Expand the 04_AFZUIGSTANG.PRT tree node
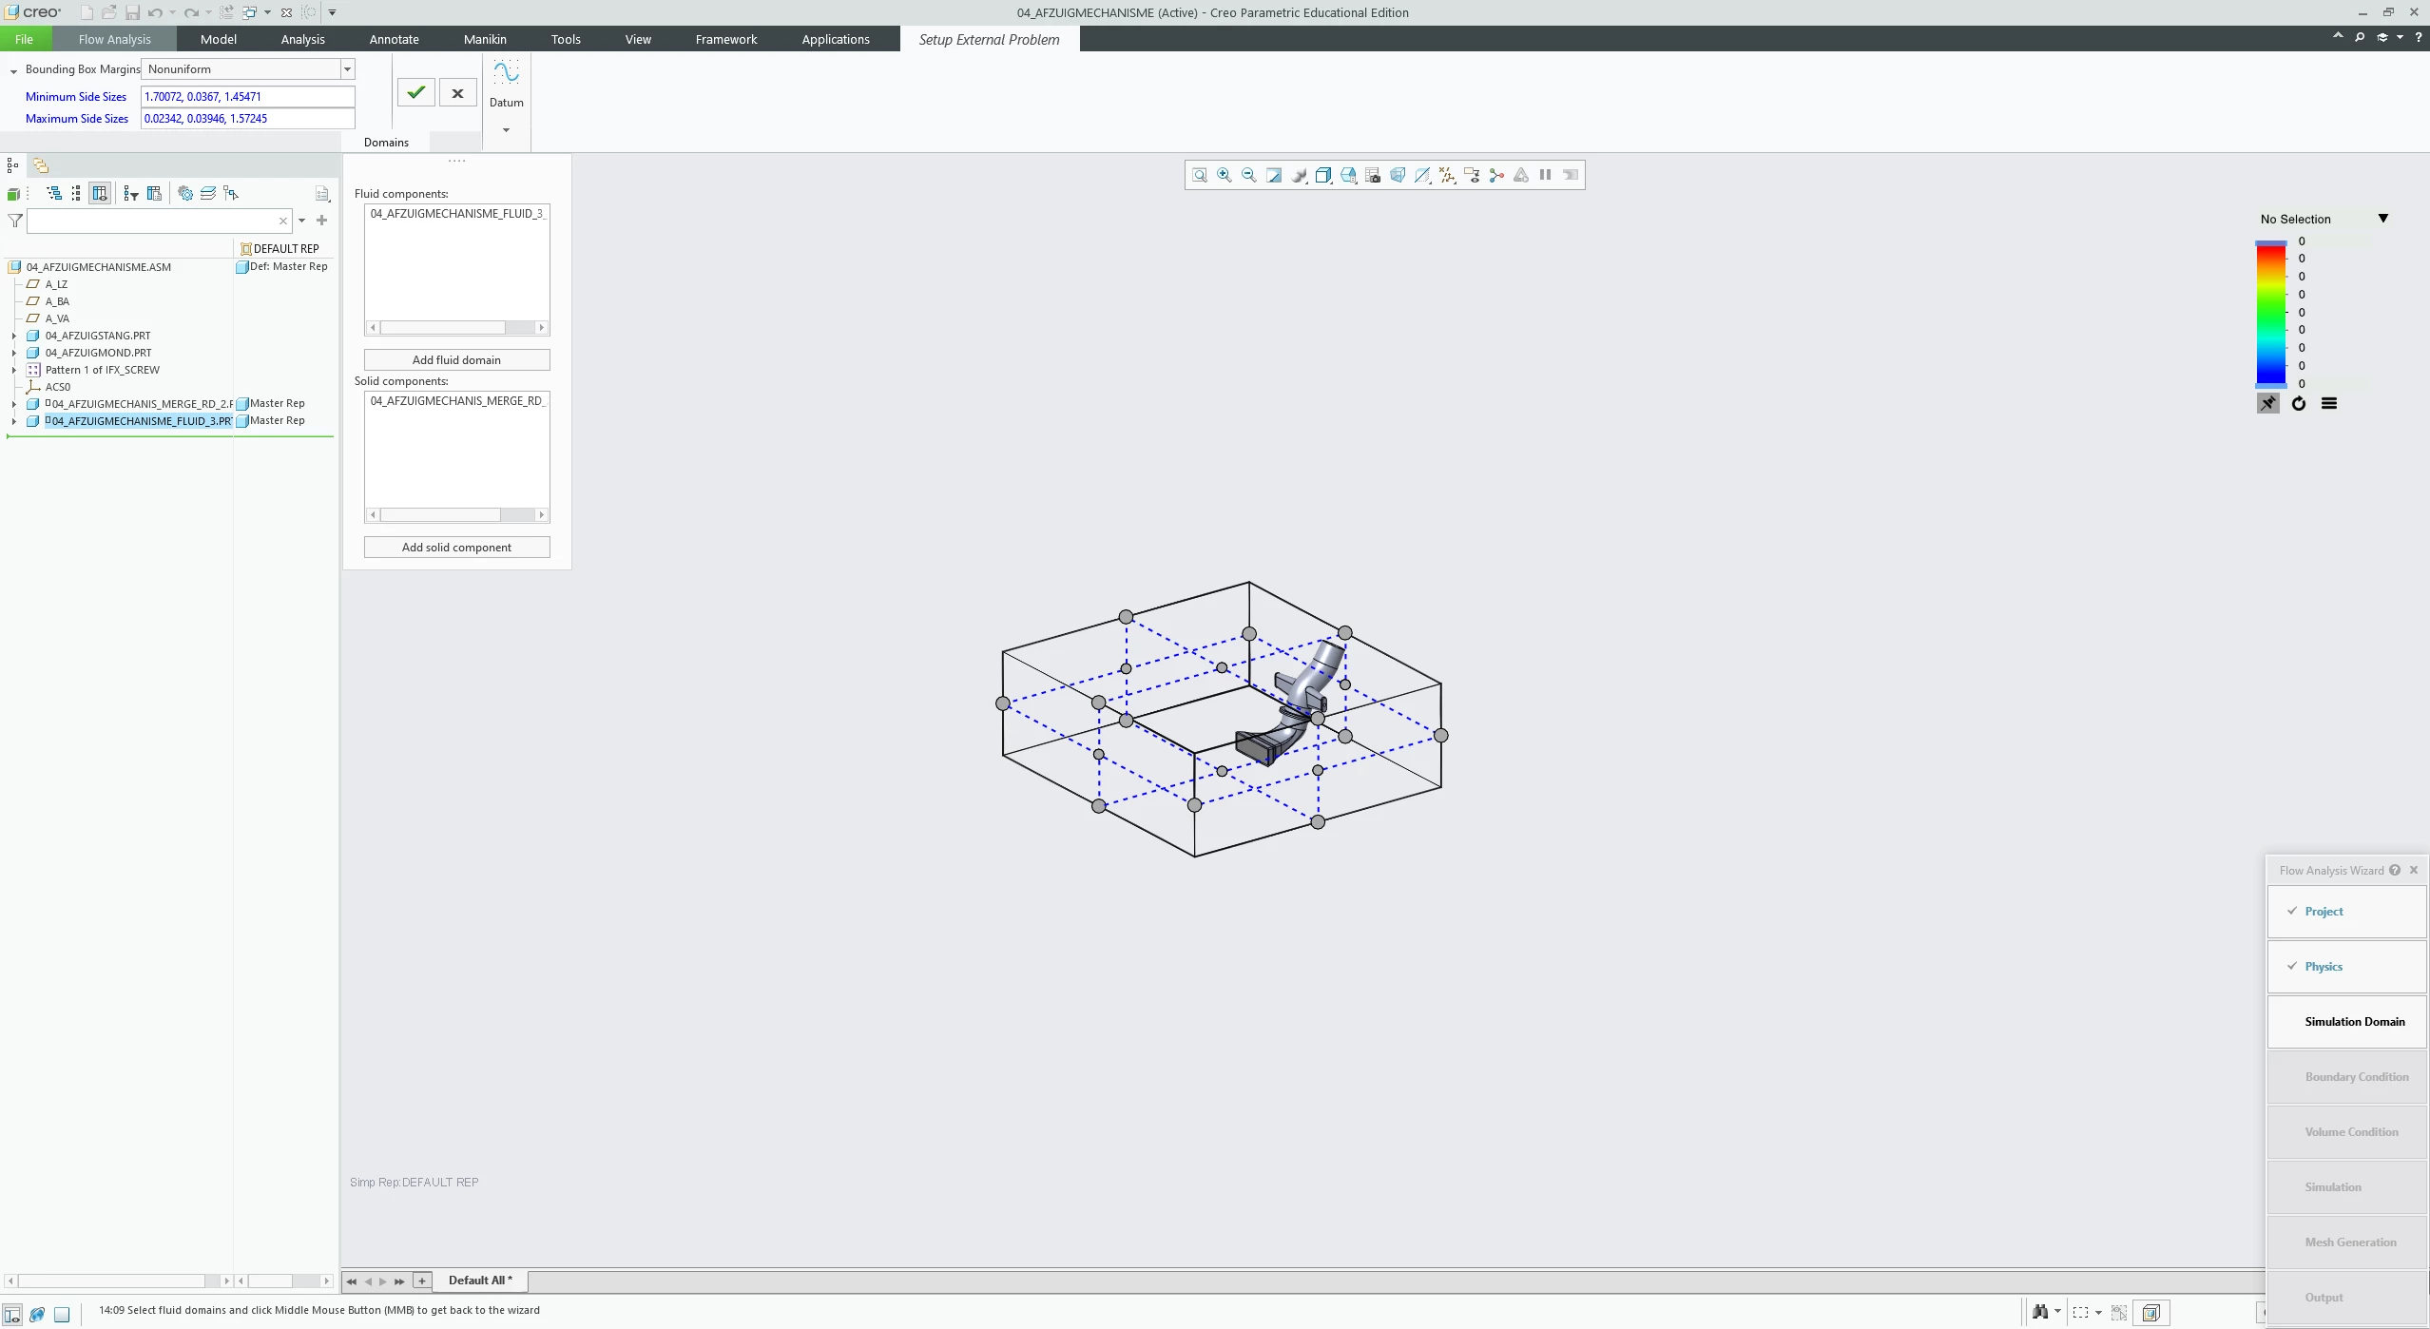 14,336
